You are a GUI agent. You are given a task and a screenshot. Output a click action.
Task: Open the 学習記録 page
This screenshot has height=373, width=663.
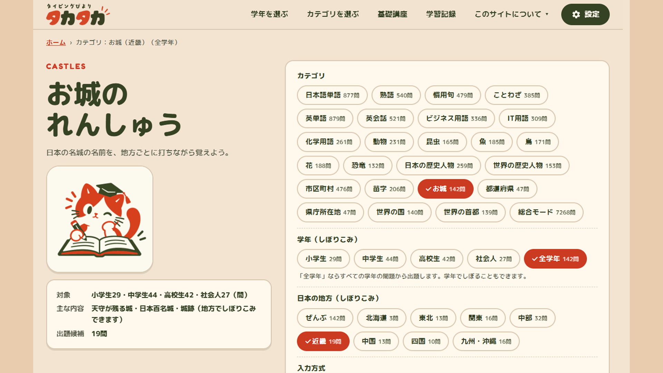click(x=441, y=15)
